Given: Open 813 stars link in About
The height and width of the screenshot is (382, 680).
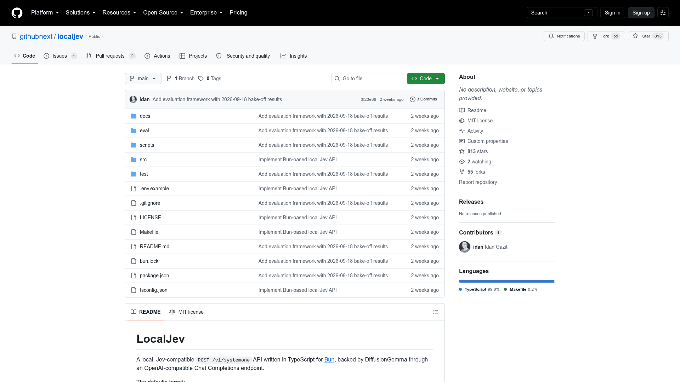Looking at the screenshot, I should [x=474, y=151].
